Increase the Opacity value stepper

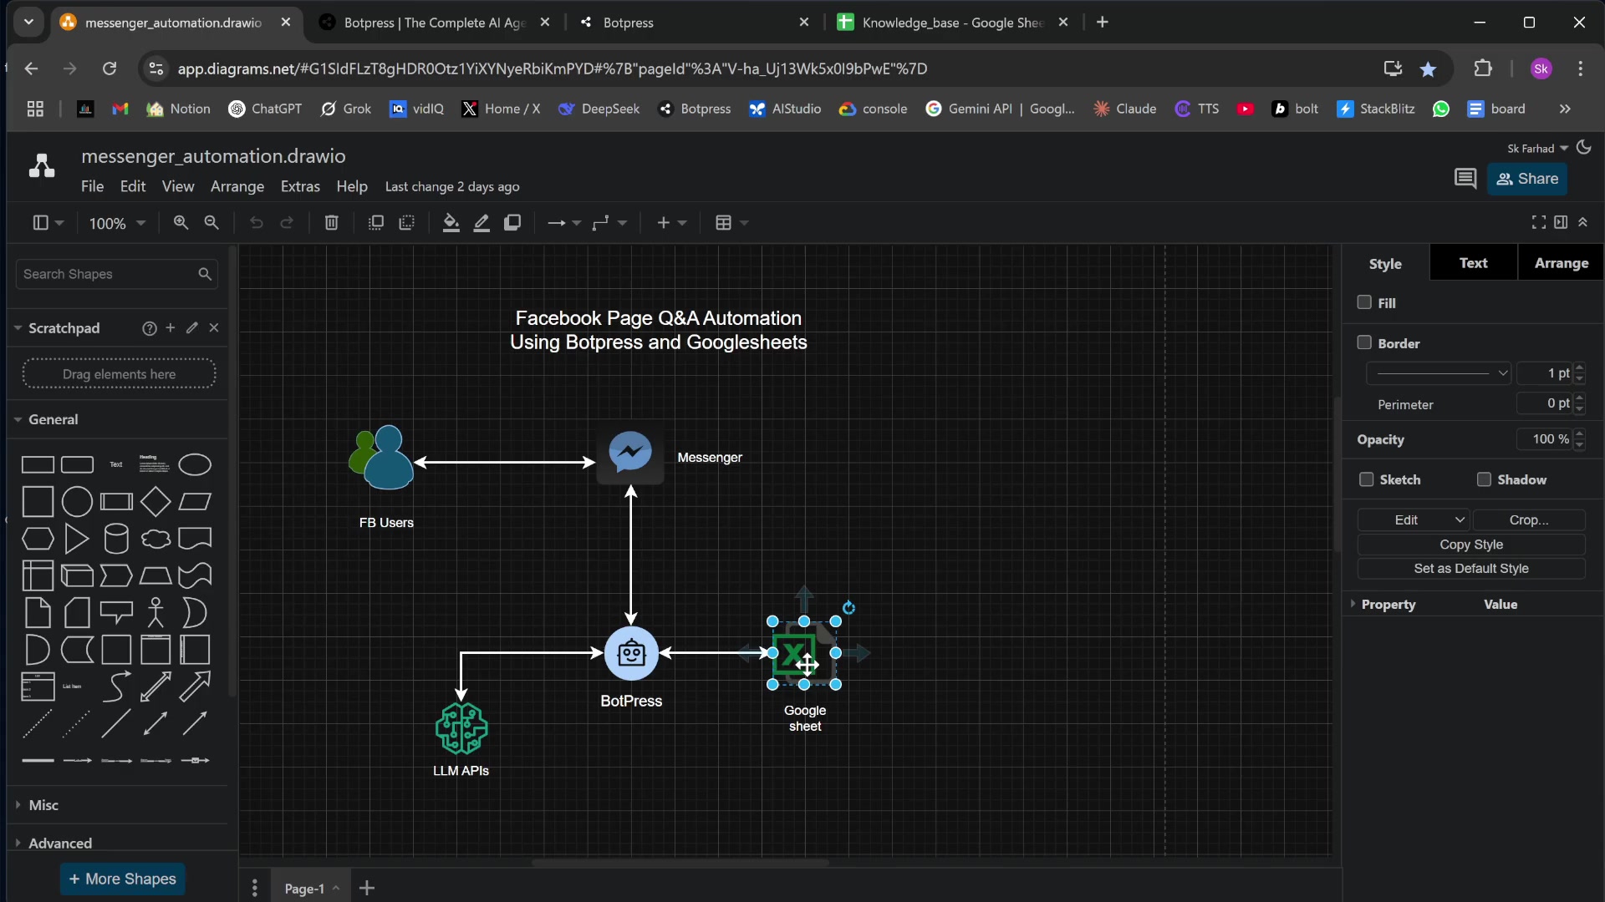tap(1579, 434)
